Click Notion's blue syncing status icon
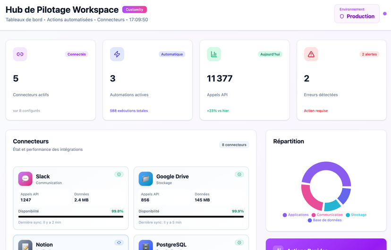 [119, 242]
